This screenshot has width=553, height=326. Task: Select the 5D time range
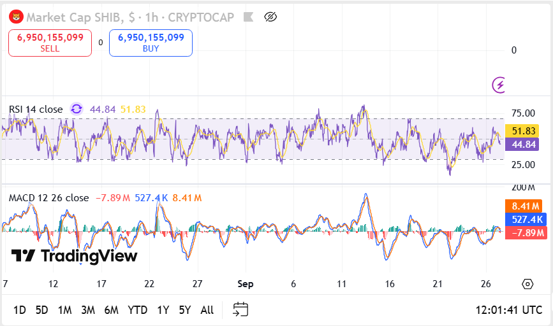point(41,310)
